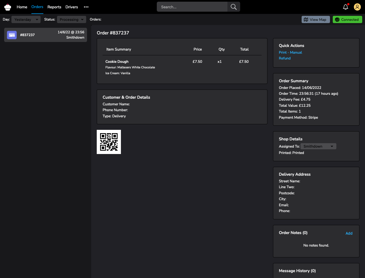Click 'Ice Cream: Vanilla' text
Viewport: 365px width, 278px height.
click(x=118, y=73)
